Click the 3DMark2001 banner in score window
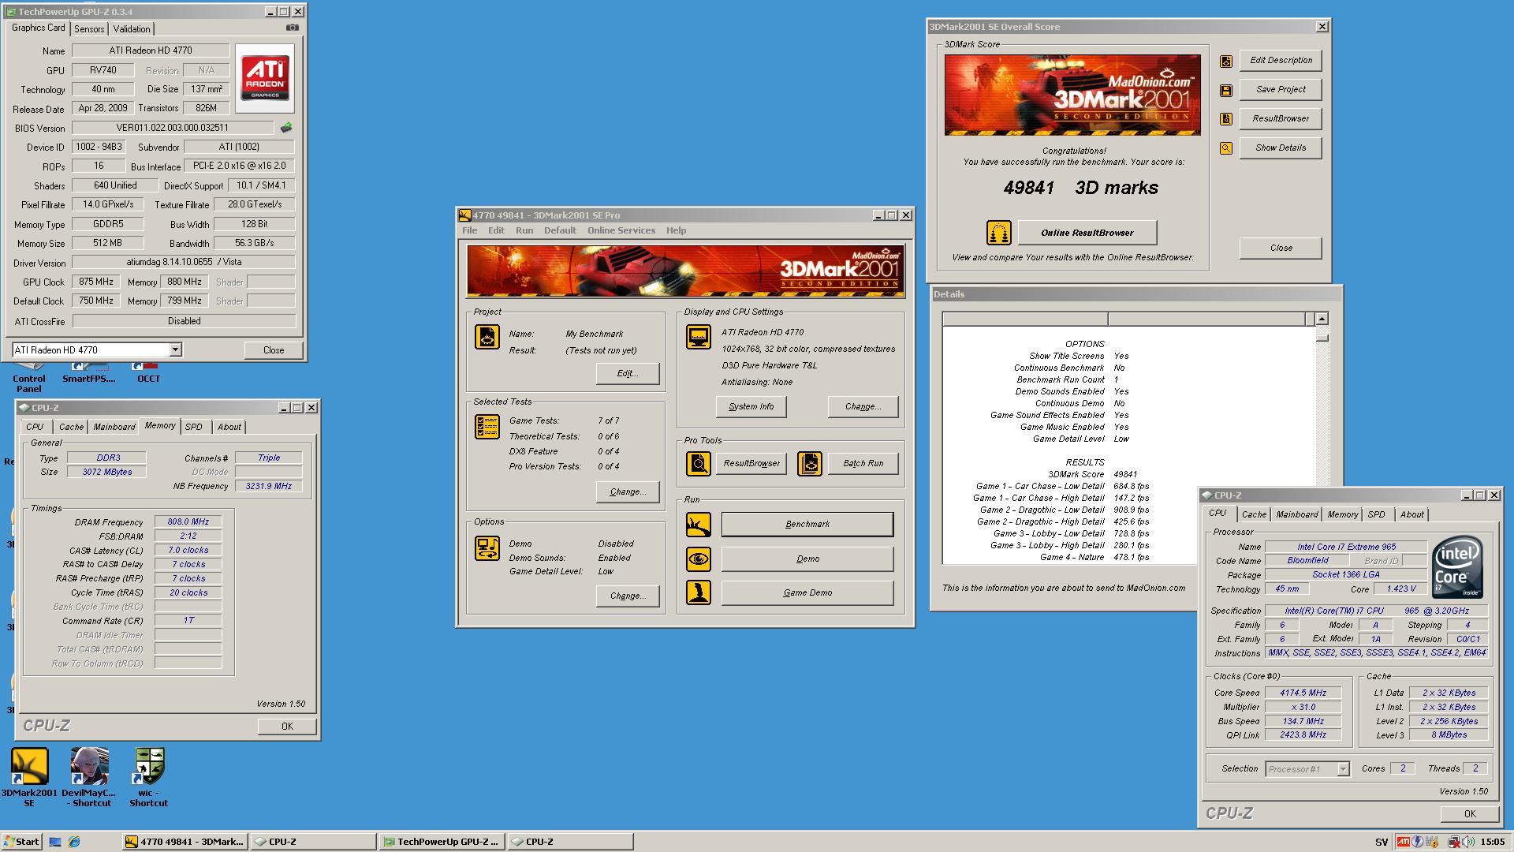 pyautogui.click(x=1072, y=95)
